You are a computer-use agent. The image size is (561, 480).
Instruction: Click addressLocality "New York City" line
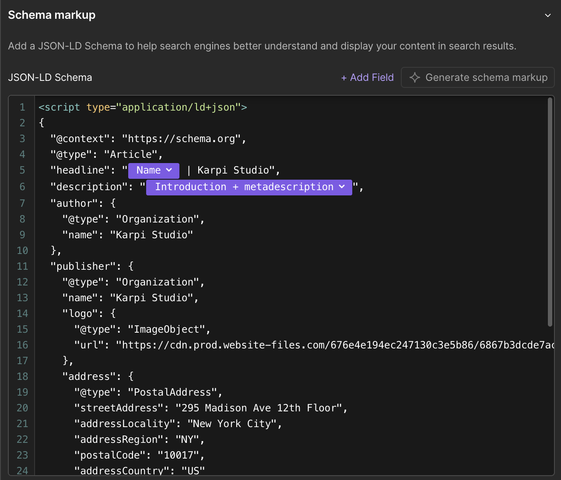click(178, 424)
